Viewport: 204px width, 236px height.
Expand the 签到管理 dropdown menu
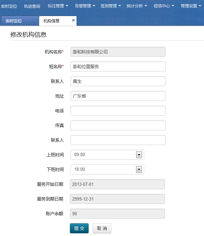click(111, 6)
